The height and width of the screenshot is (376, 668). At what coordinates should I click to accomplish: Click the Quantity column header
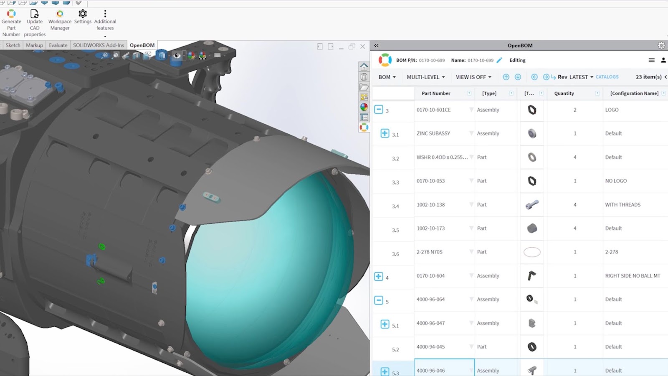(564, 93)
